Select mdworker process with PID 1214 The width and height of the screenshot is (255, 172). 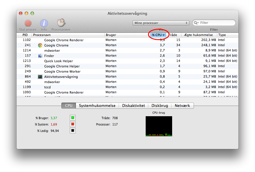(x=127, y=50)
